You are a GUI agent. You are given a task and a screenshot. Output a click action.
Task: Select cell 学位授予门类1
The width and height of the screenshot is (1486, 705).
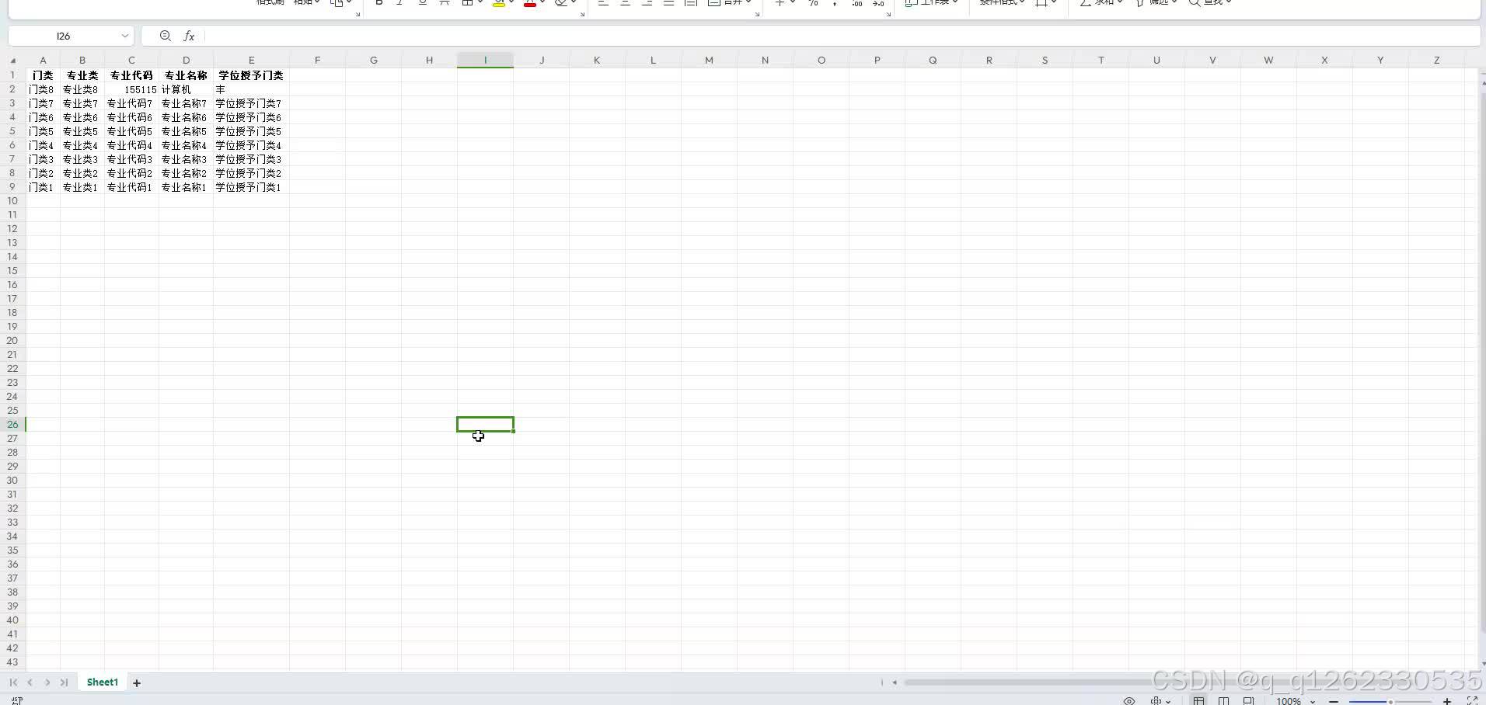click(251, 187)
